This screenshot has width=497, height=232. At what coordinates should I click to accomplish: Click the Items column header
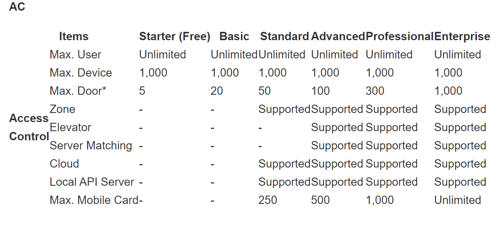pos(74,36)
